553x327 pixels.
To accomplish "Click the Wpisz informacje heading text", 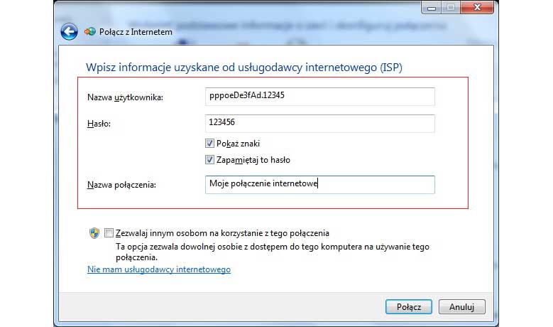I will [x=249, y=68].
